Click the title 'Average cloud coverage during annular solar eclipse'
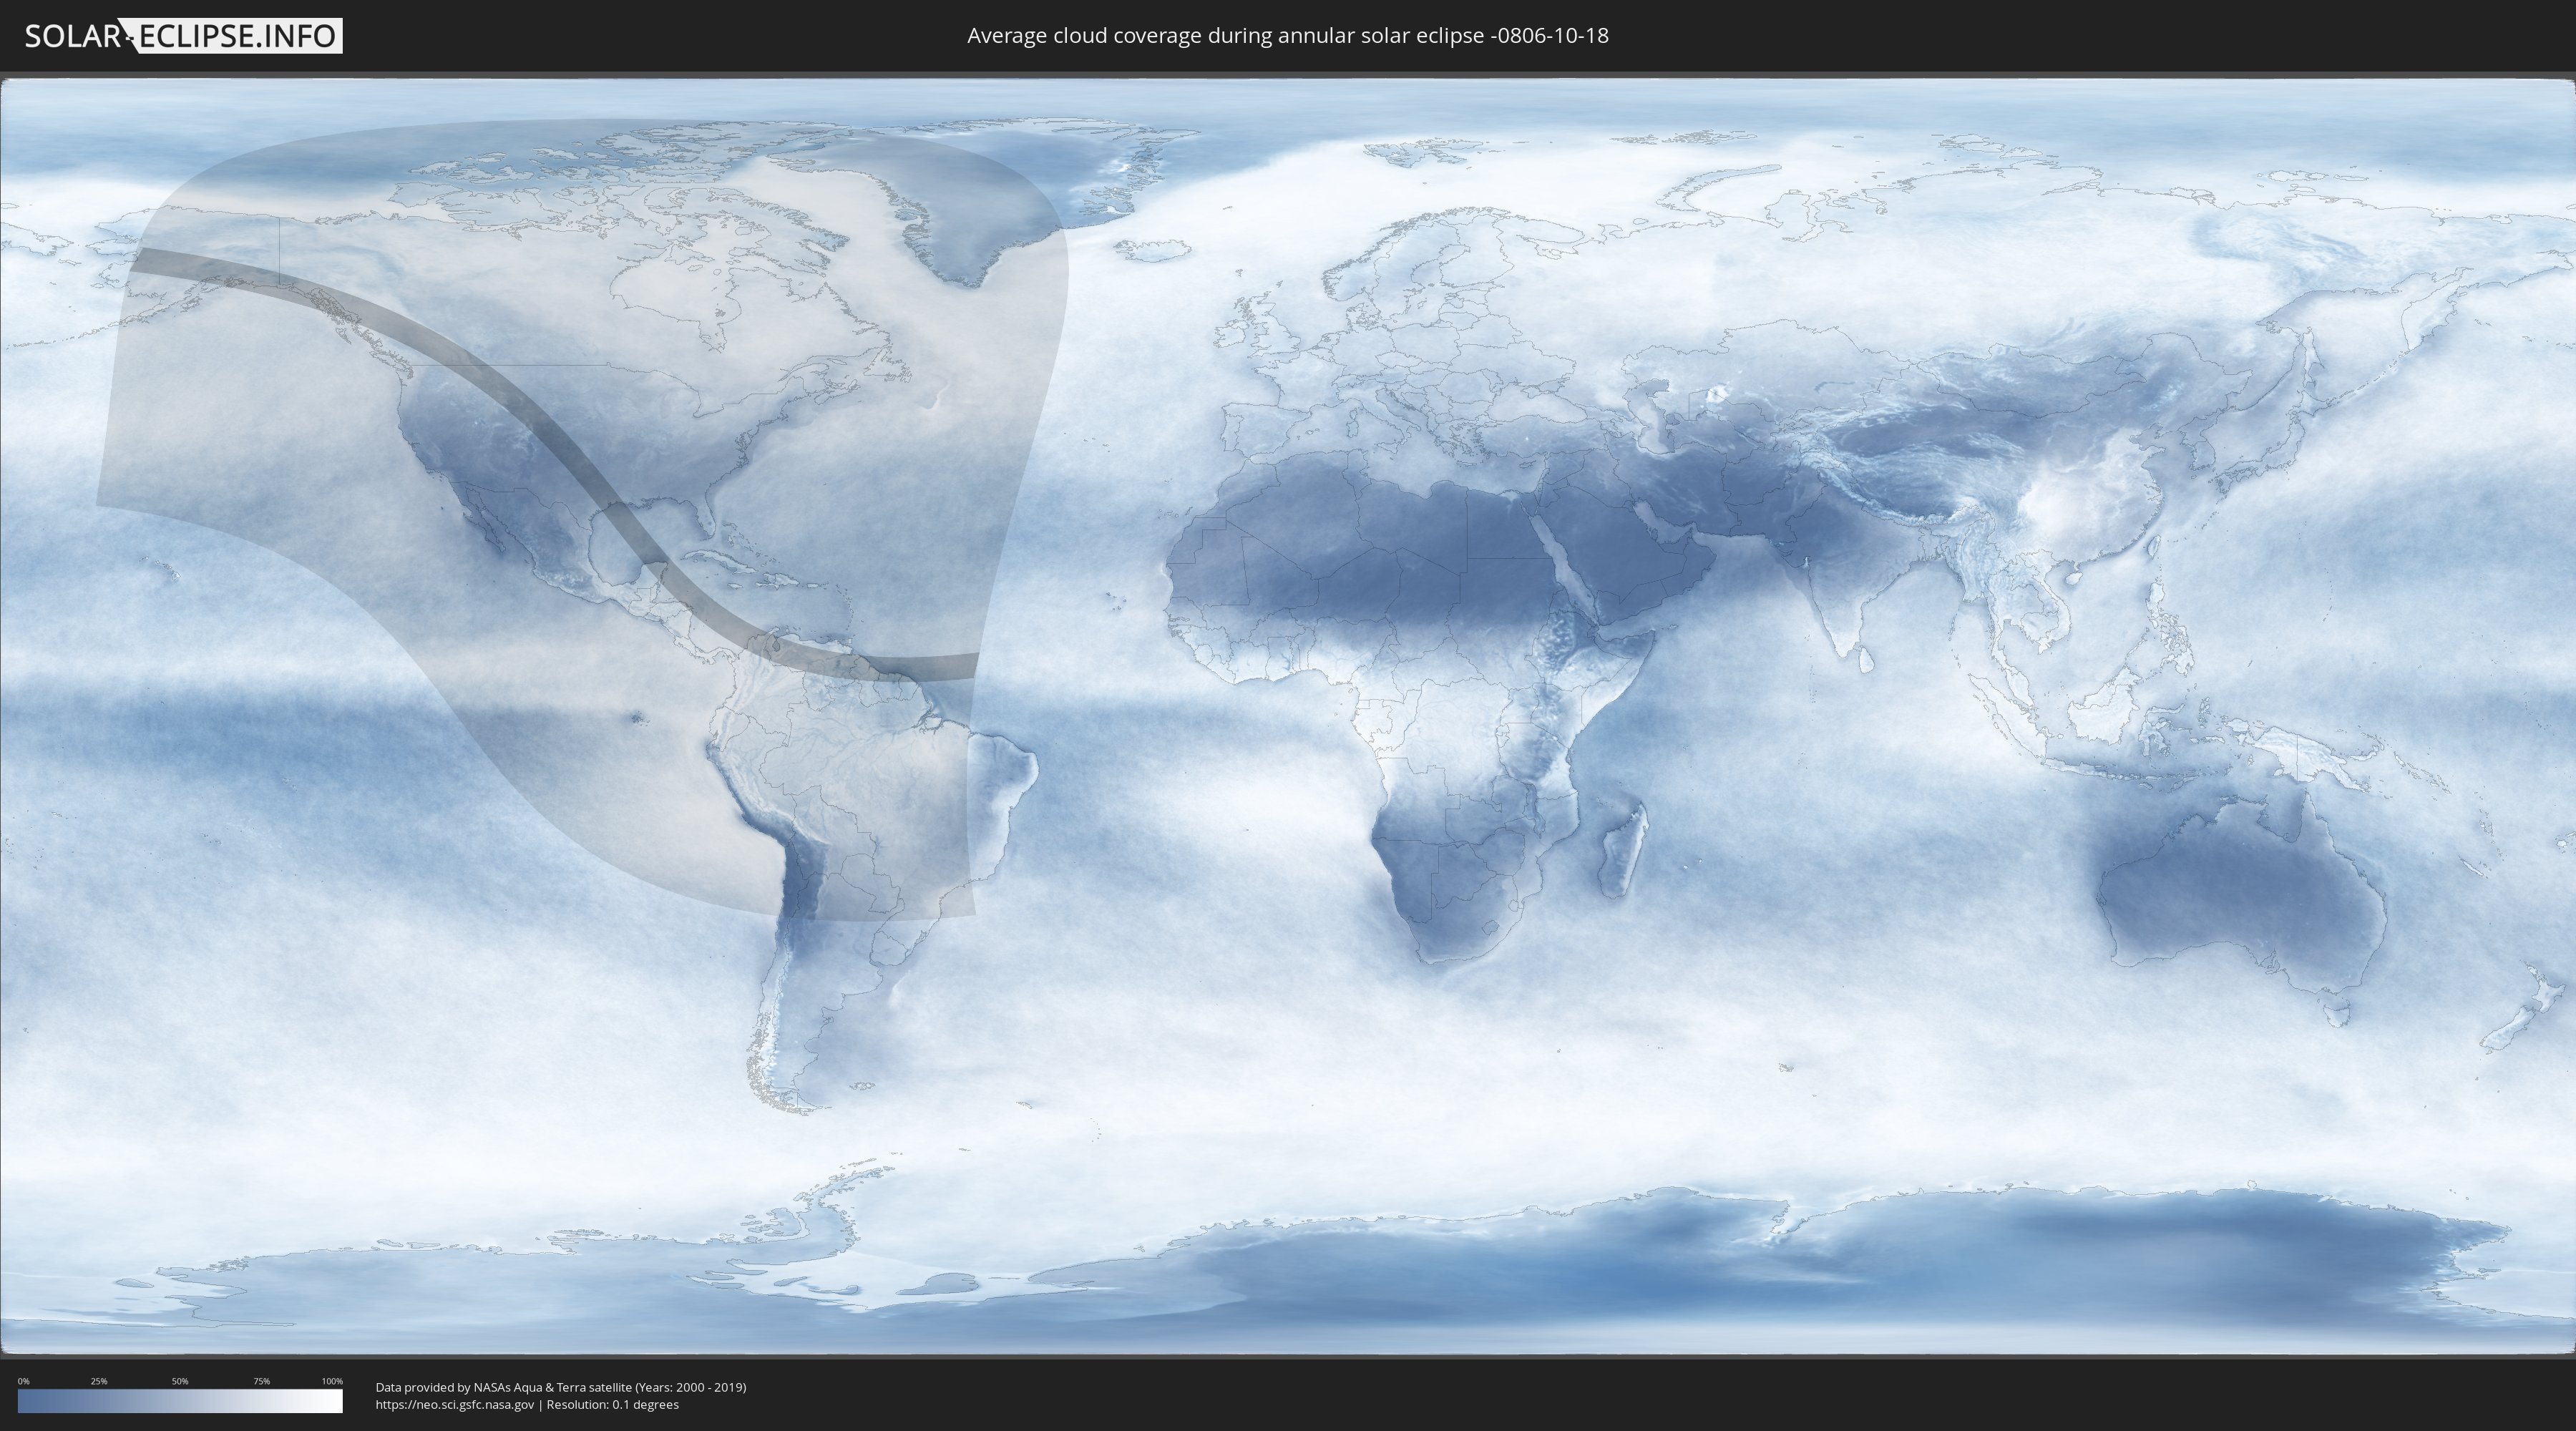Screen dimensions: 2576x1431 [x=1288, y=36]
